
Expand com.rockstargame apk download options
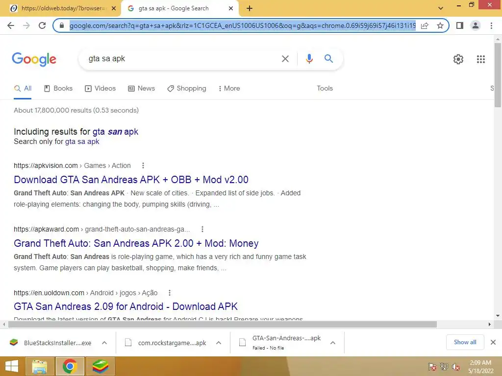(x=219, y=343)
